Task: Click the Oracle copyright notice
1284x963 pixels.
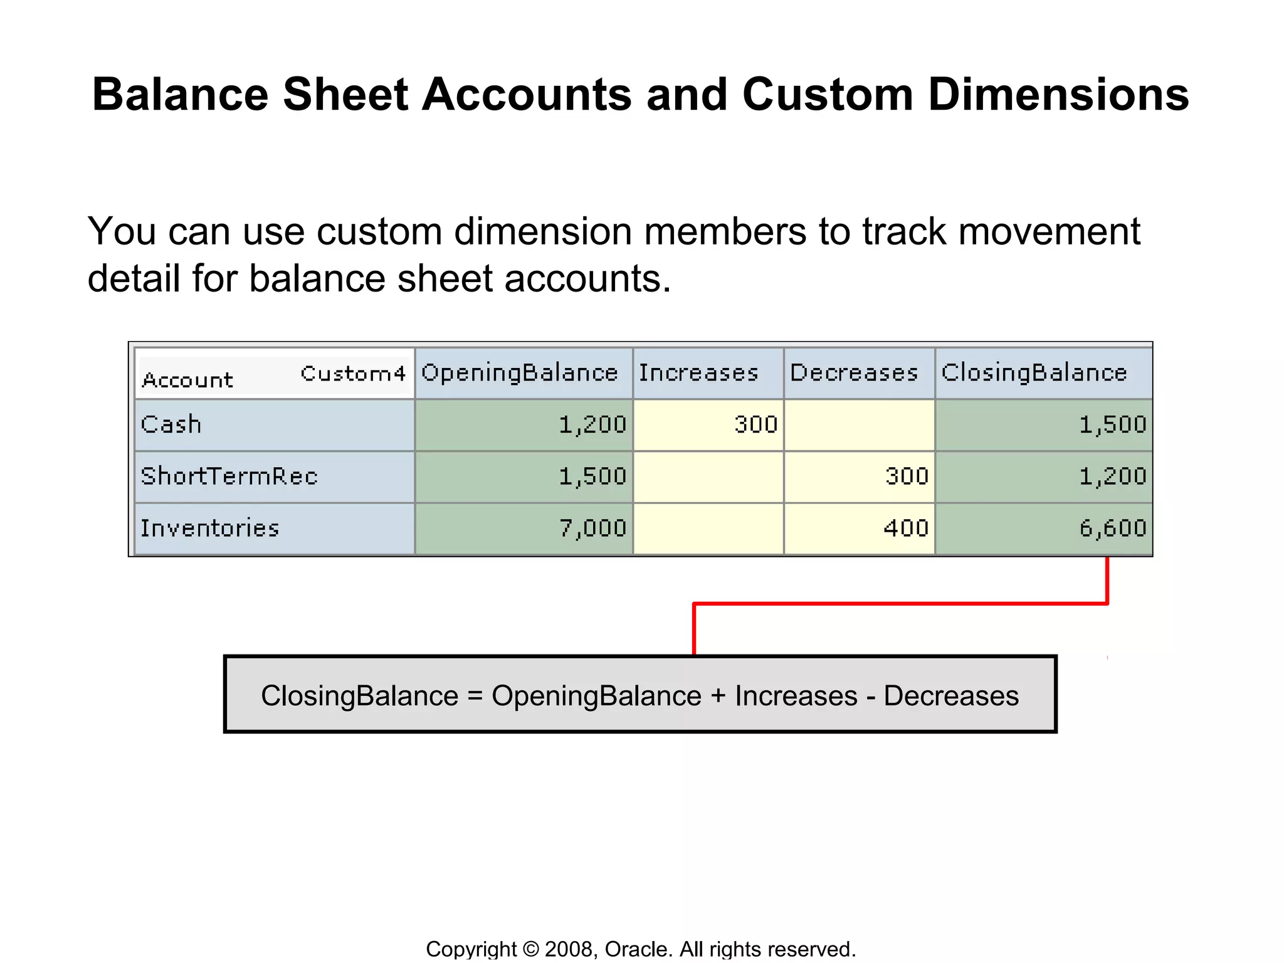Action: pyautogui.click(x=641, y=949)
